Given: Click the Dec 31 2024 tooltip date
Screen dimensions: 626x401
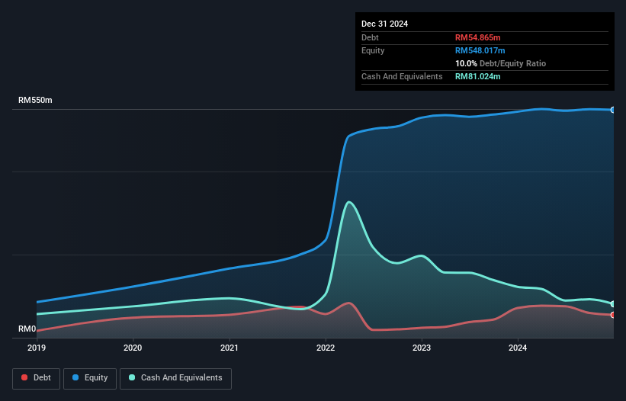Looking at the screenshot, I should [x=384, y=24].
